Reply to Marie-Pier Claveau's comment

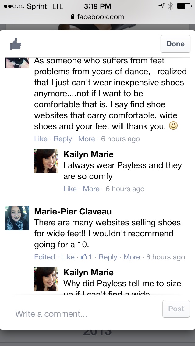[108, 257]
